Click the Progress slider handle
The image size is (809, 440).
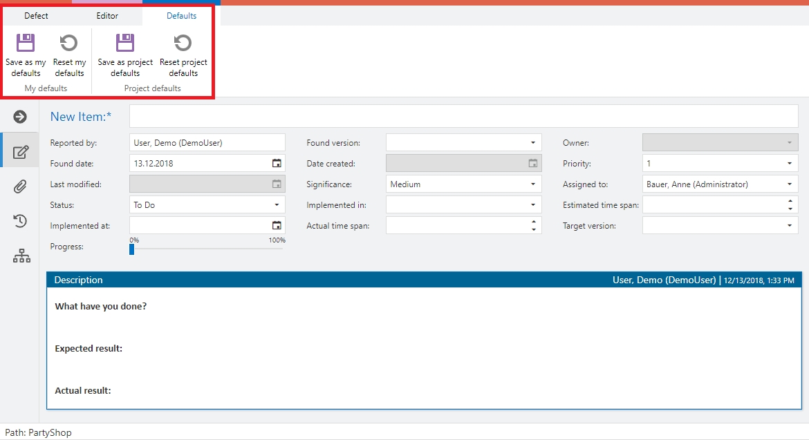(x=132, y=249)
